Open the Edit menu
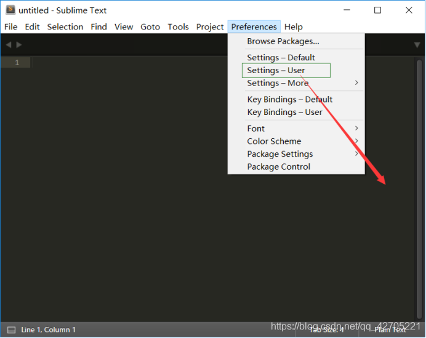Image resolution: width=426 pixels, height=338 pixels. click(32, 27)
